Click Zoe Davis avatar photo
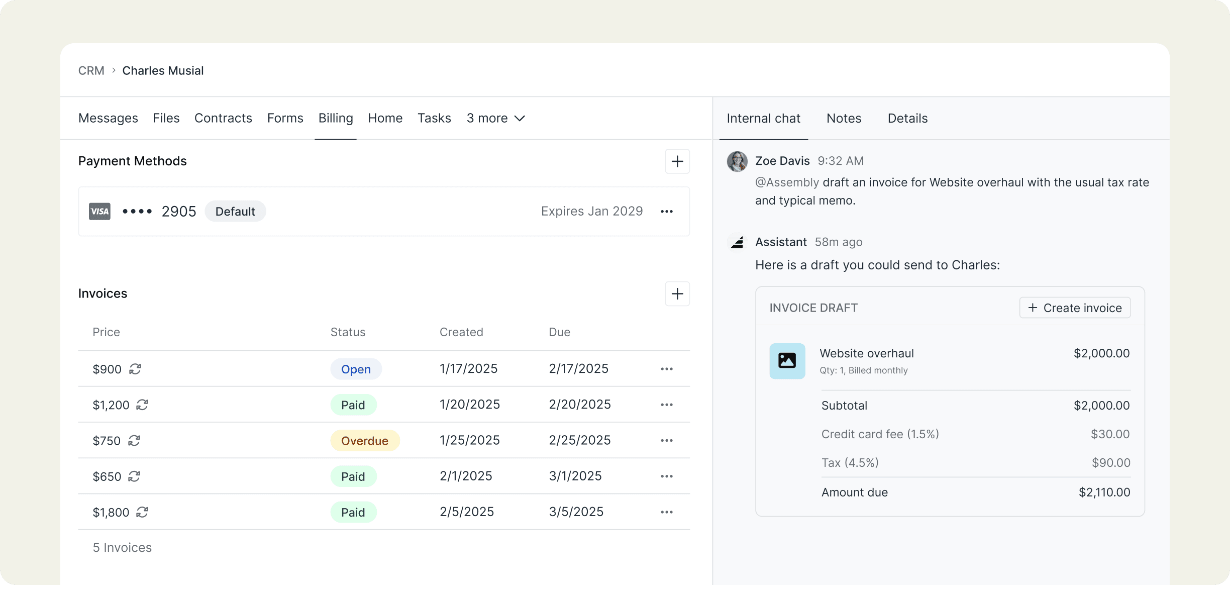This screenshot has height=593, width=1230. [x=737, y=161]
